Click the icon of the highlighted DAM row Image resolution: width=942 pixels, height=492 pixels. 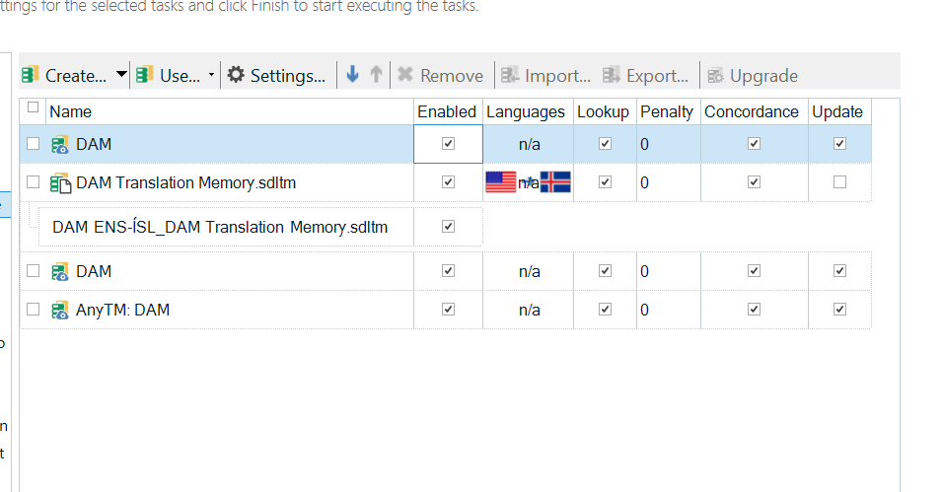click(60, 145)
